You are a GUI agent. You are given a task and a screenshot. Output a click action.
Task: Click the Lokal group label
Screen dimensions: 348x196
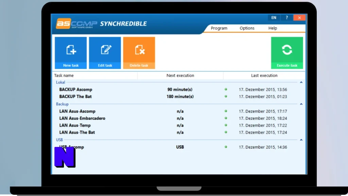pyautogui.click(x=60, y=82)
